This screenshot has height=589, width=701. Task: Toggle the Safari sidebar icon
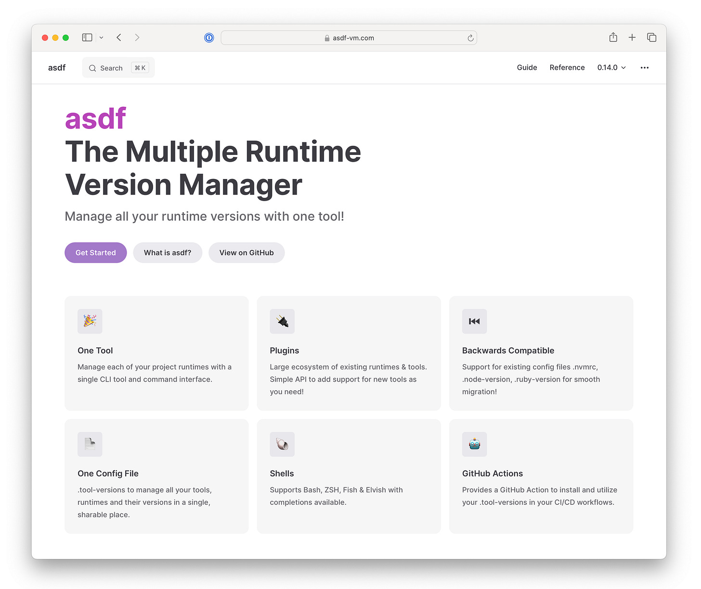pos(87,38)
